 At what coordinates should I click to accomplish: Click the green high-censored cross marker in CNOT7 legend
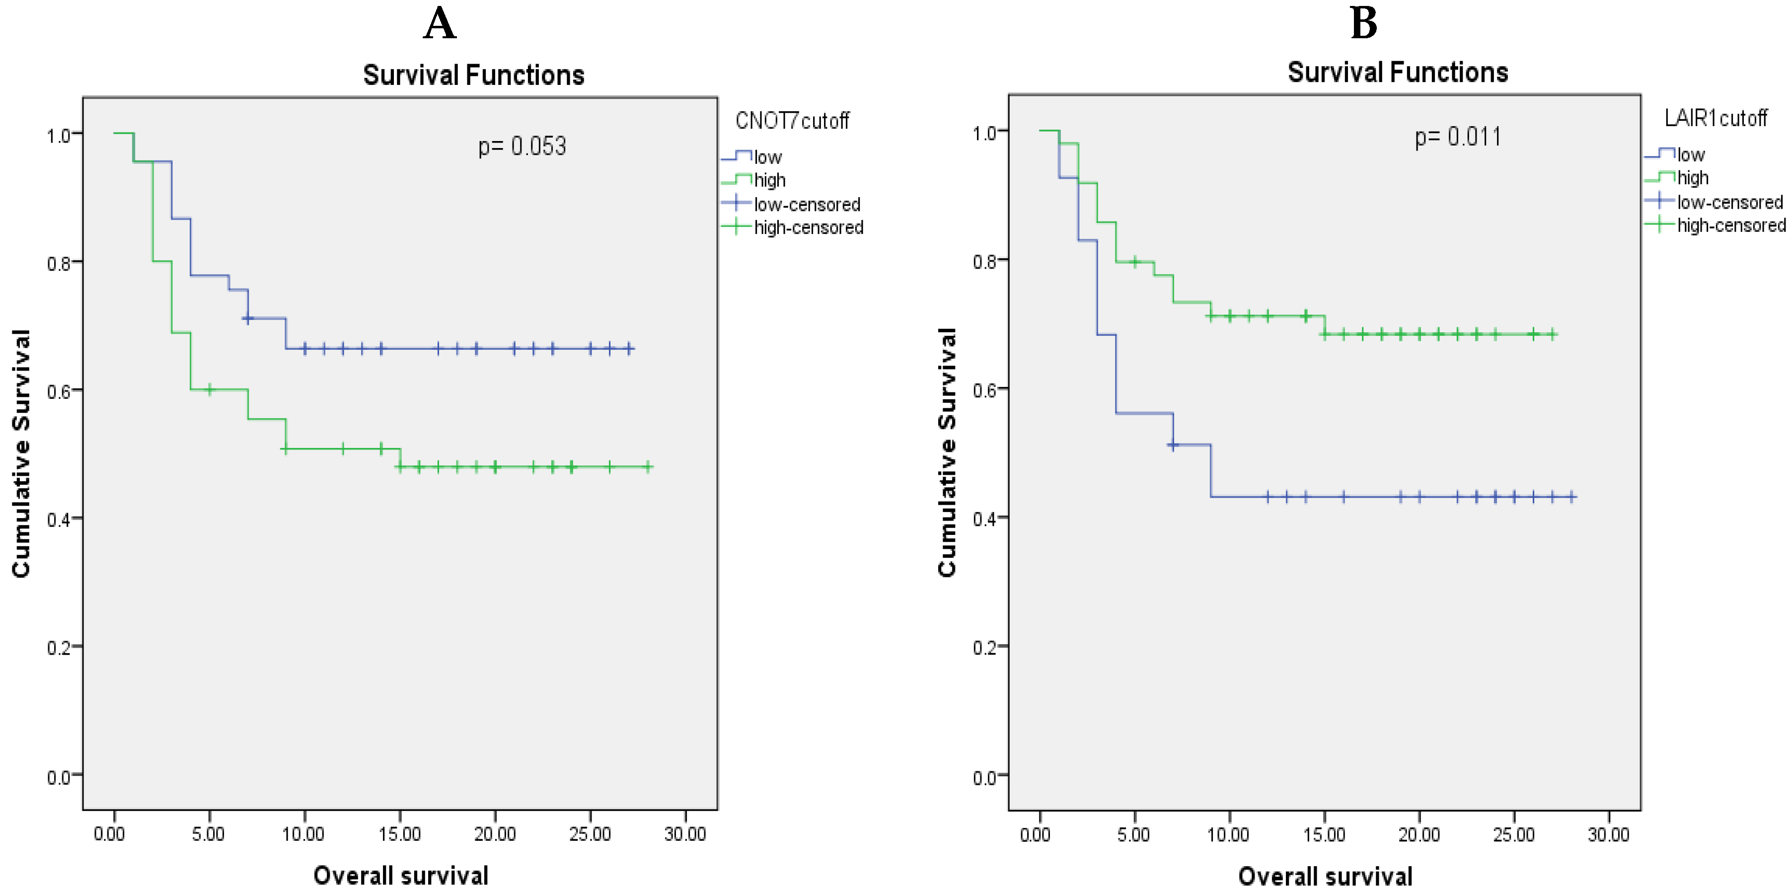coord(737,226)
